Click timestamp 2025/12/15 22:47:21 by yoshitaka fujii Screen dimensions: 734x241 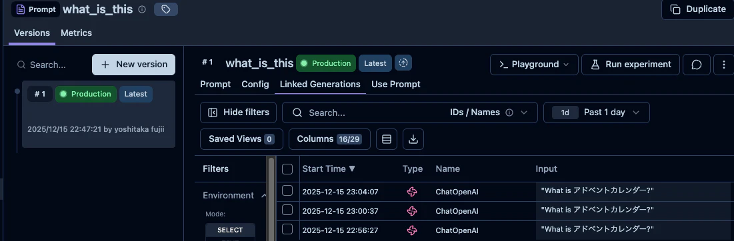click(96, 129)
